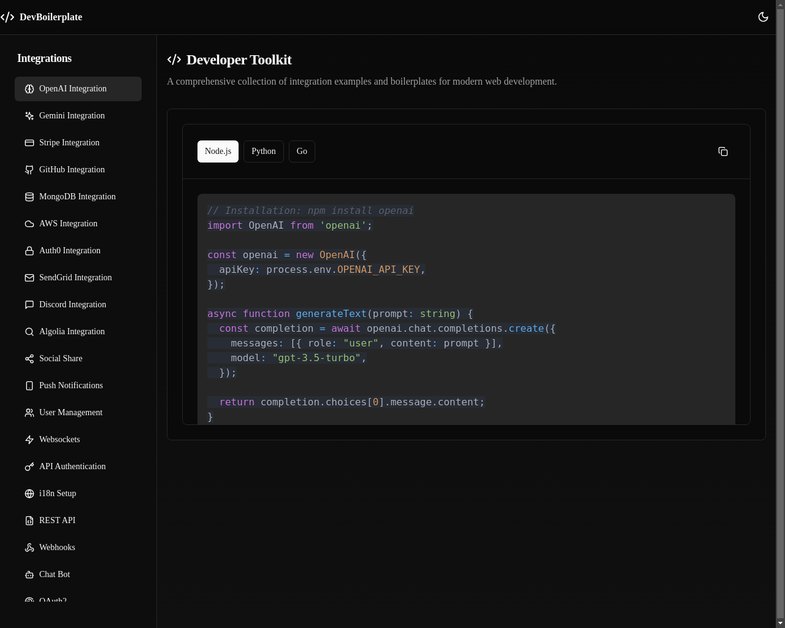Click the Auth0 lock icon
The width and height of the screenshot is (785, 628).
29,251
